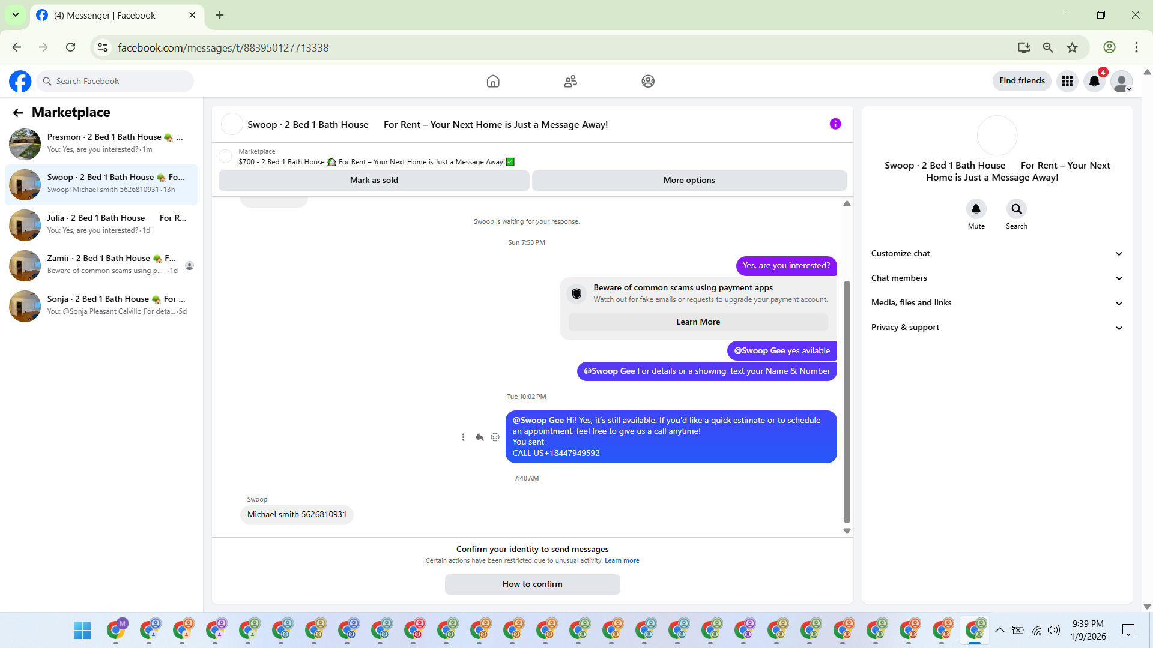Viewport: 1153px width, 648px height.
Task: Mute this conversation with bell icon
Action: pyautogui.click(x=976, y=209)
